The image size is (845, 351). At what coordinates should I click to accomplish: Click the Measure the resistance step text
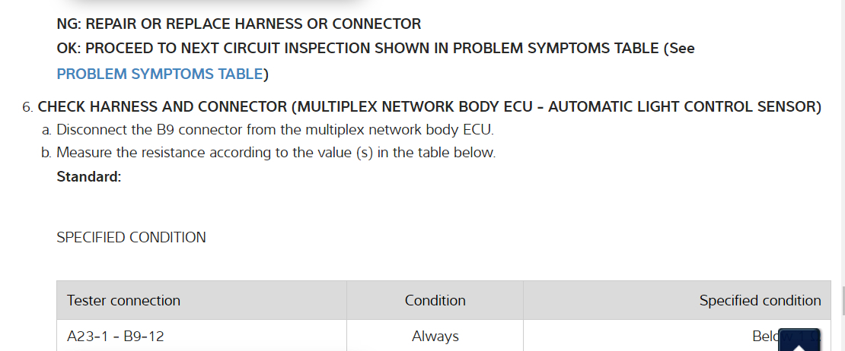tap(276, 153)
